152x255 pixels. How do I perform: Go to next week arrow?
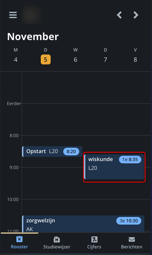click(136, 15)
